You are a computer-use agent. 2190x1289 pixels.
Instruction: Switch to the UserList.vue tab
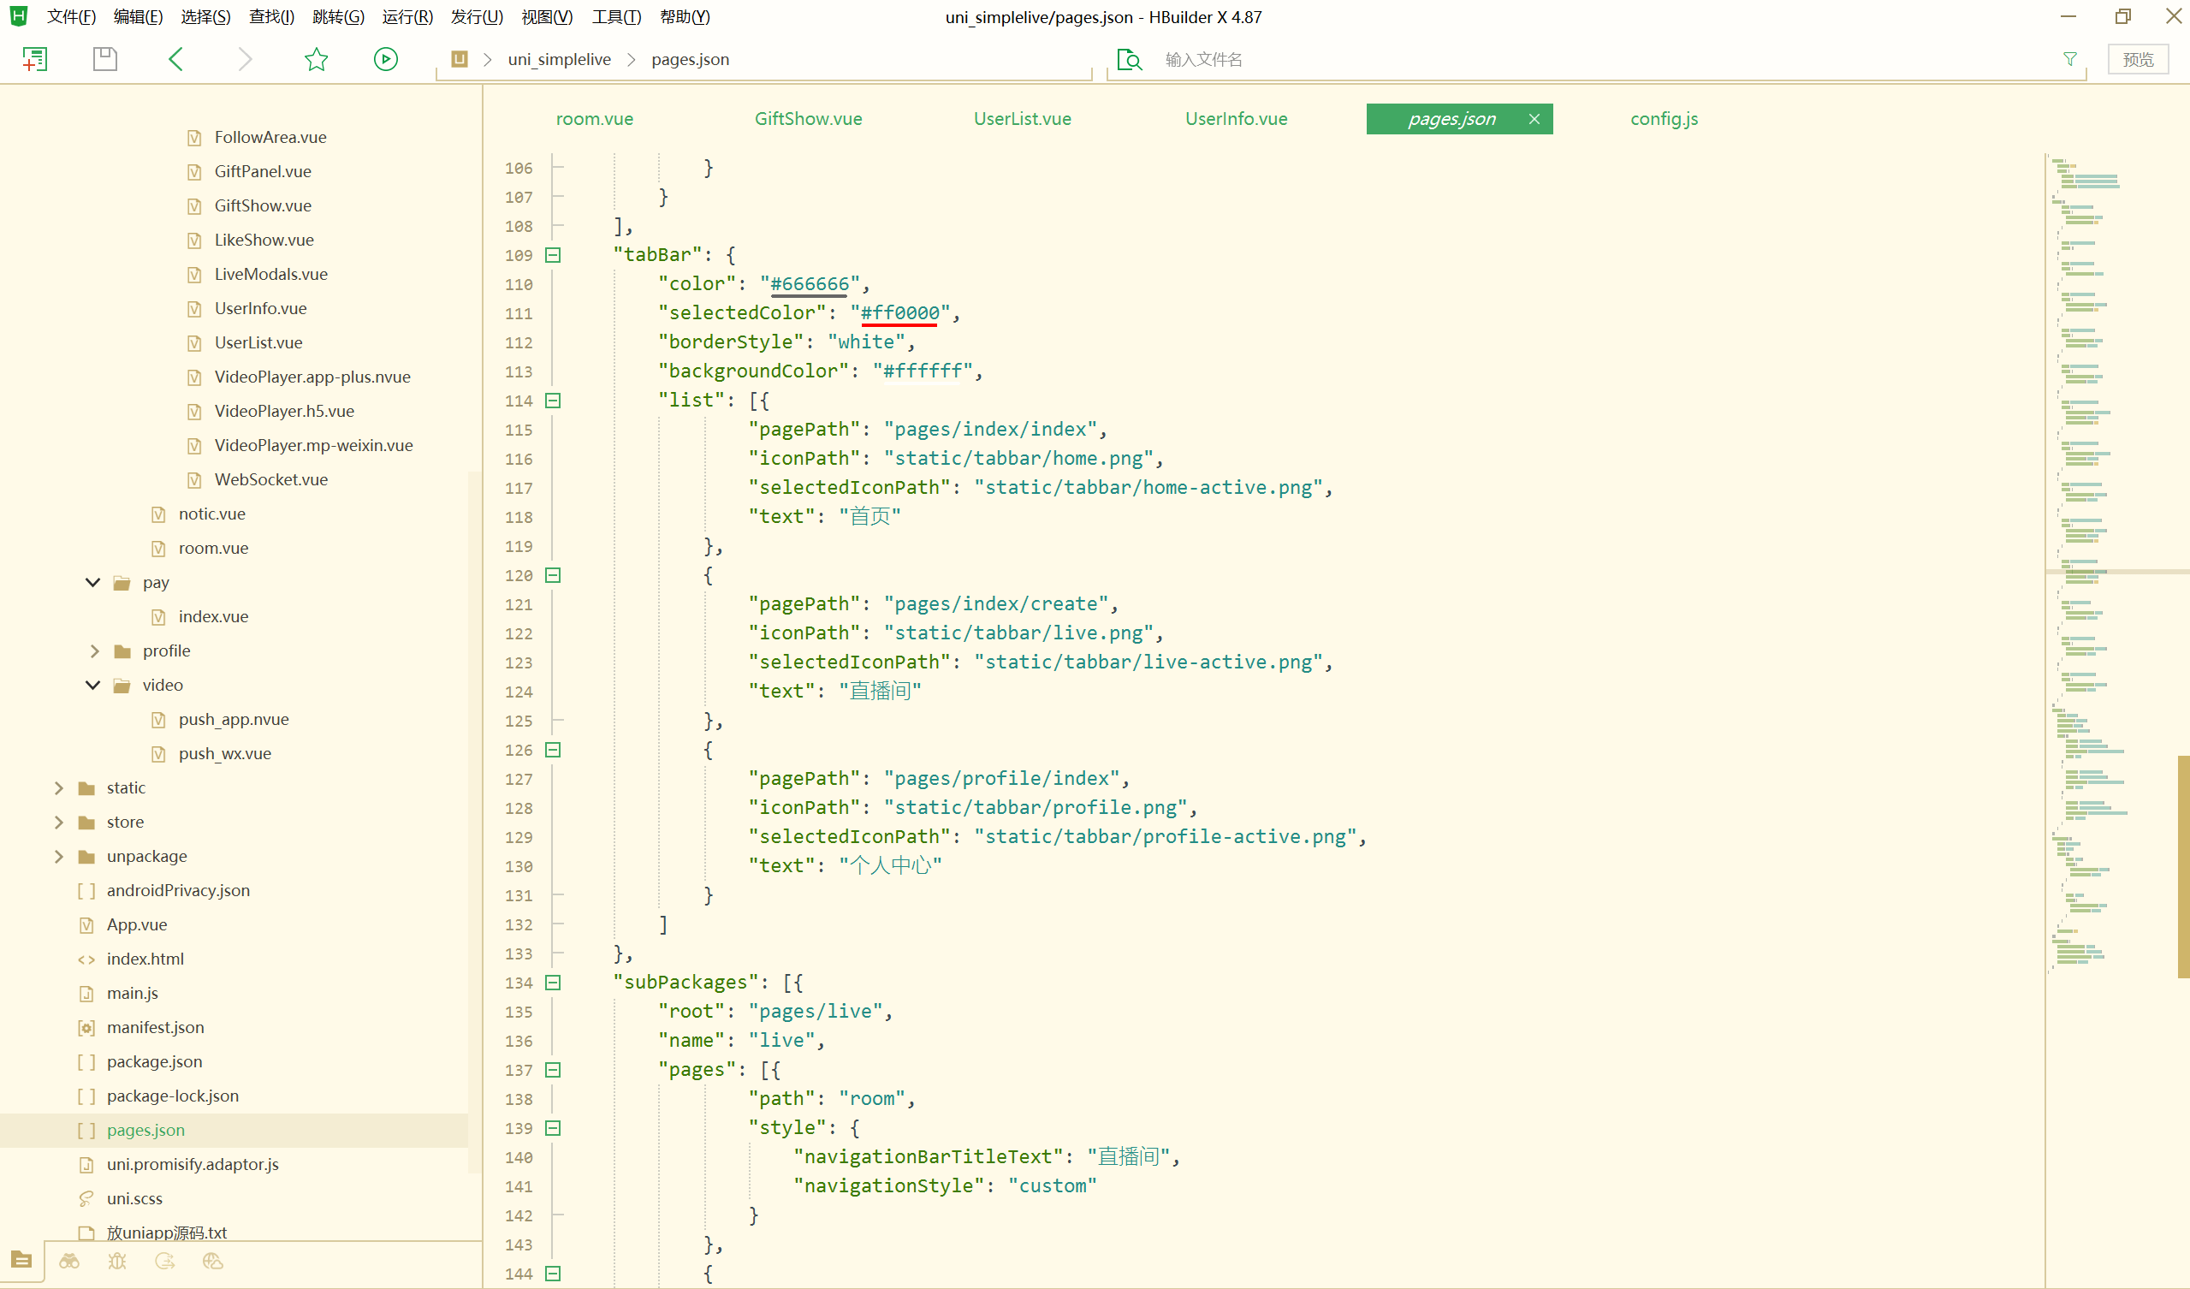click(x=1022, y=119)
